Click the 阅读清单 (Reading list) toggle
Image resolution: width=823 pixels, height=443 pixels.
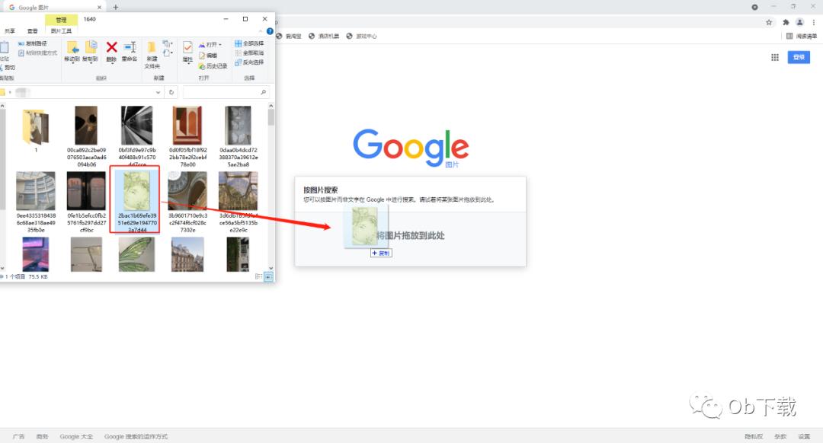pyautogui.click(x=797, y=35)
